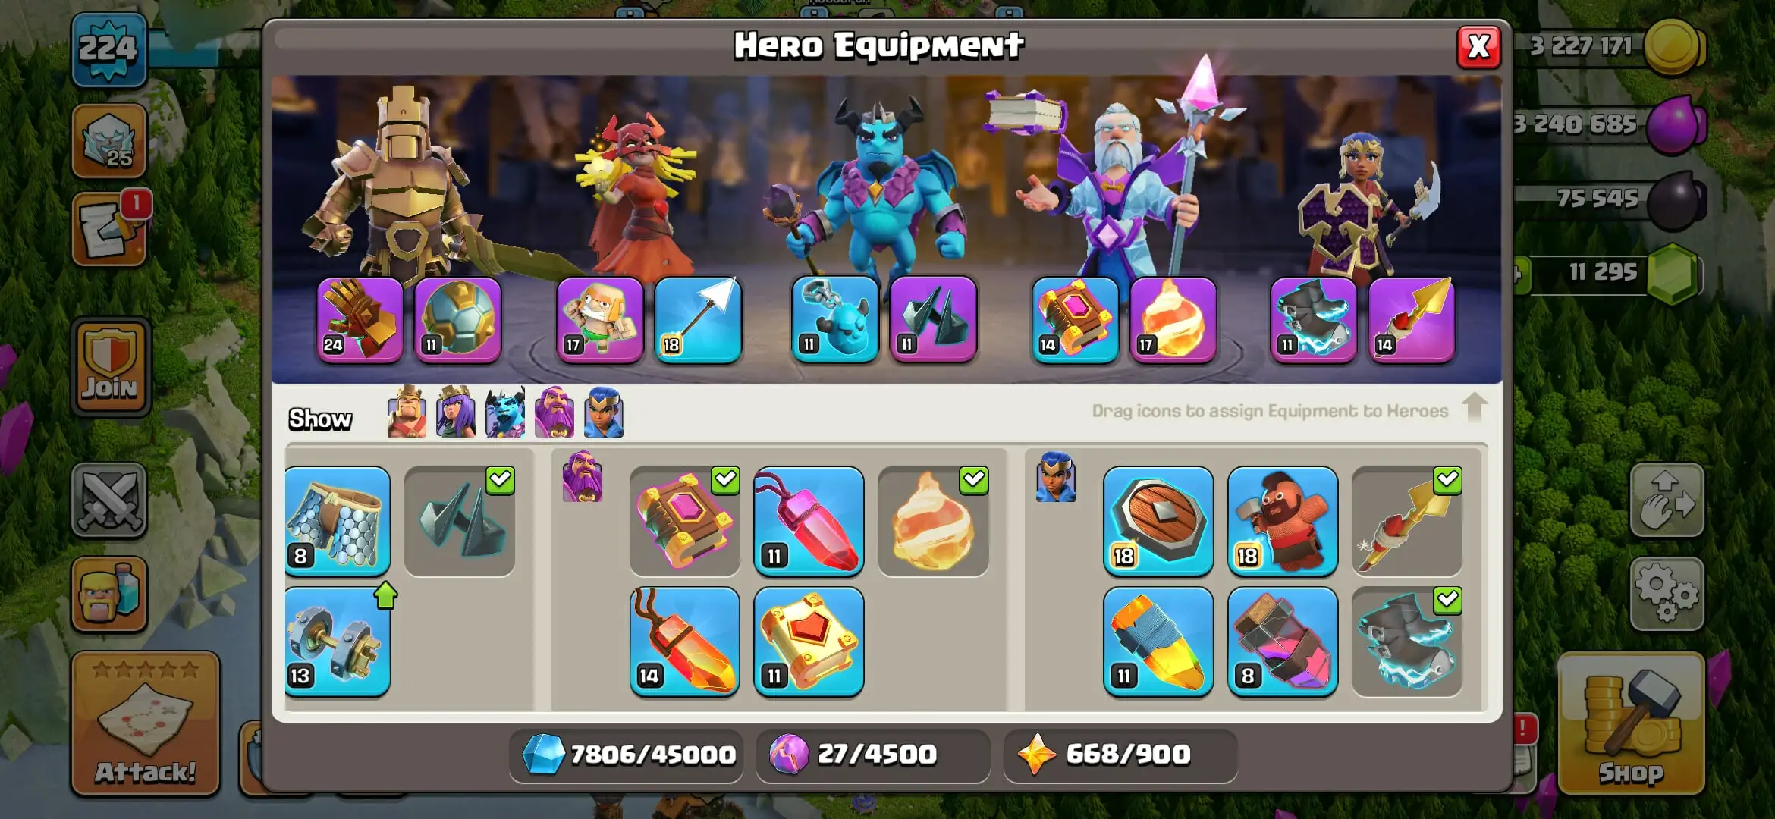The width and height of the screenshot is (1775, 819).
Task: Tap the Shiny Ore 7806/45000 counter
Action: (627, 755)
